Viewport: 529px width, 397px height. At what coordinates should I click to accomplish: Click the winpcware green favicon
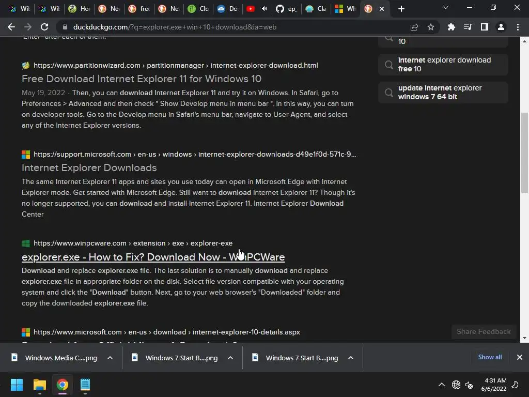click(26, 243)
